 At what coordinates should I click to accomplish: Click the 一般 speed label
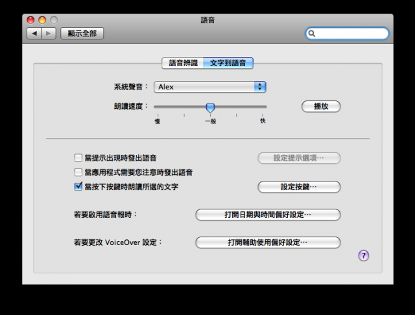pyautogui.click(x=211, y=121)
